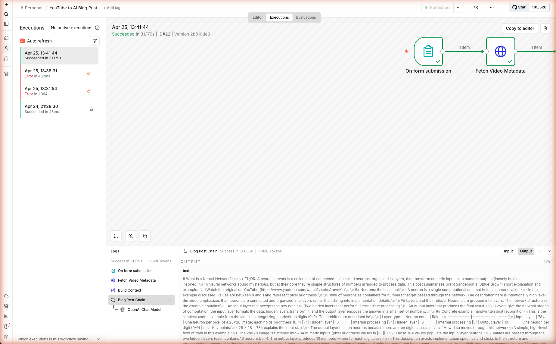Open the Published dropdown arrow
This screenshot has width=556, height=344.
tap(458, 8)
